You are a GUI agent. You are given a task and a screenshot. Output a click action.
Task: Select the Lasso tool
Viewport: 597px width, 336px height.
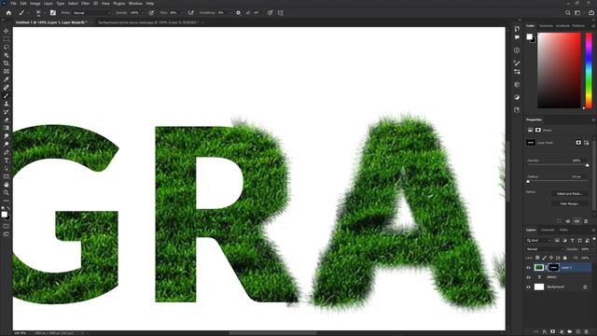tap(7, 48)
